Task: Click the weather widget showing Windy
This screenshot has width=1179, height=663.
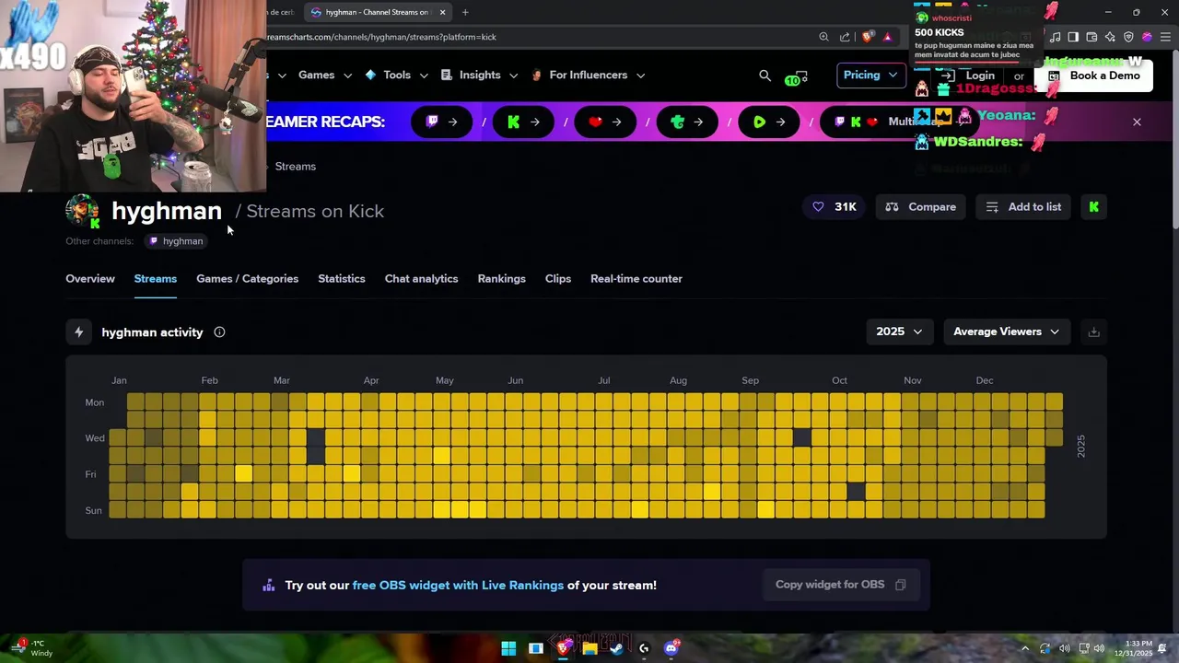Action: coord(33,648)
